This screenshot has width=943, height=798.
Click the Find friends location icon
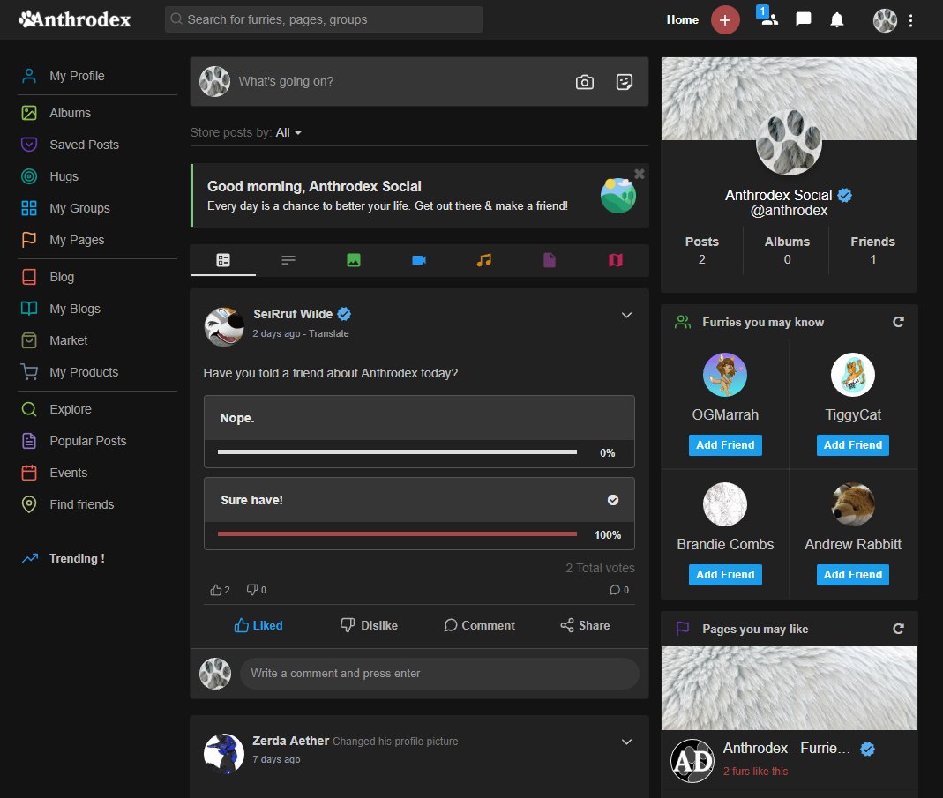tap(29, 504)
